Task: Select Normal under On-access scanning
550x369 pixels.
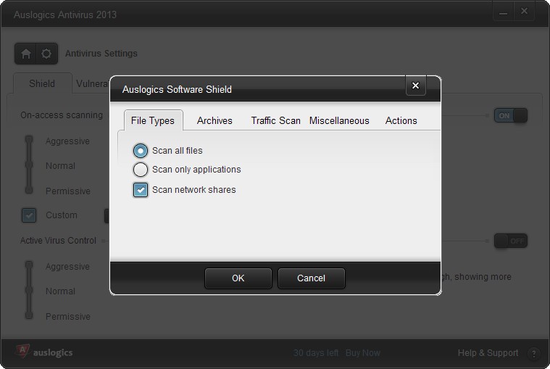Action: pos(60,166)
